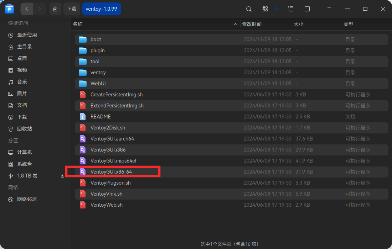392x249 pixels.
Task: Click the 文档 type cell for README
Action: [350, 117]
